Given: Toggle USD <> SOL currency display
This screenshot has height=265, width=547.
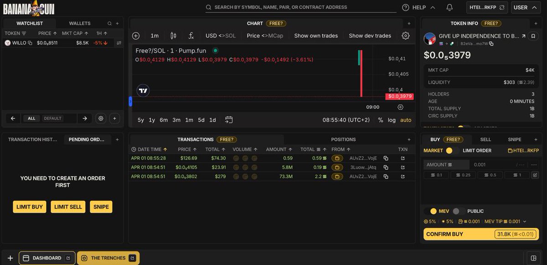Looking at the screenshot, I should click(221, 36).
